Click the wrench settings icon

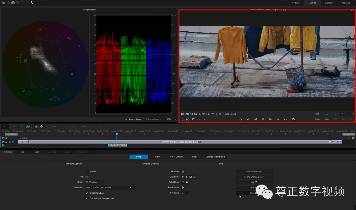click(31, 2)
